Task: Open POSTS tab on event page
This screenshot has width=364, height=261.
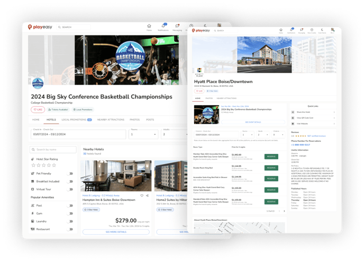Action: pyautogui.click(x=150, y=120)
